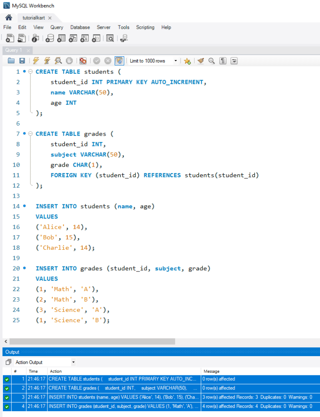
Task: Execute statement under cursor icon
Action: pos(47,61)
